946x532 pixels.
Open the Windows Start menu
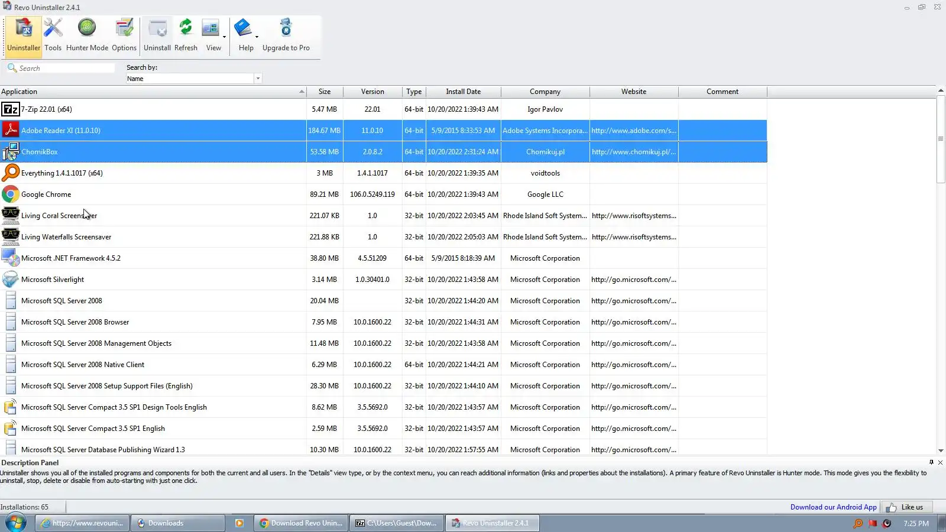point(15,523)
